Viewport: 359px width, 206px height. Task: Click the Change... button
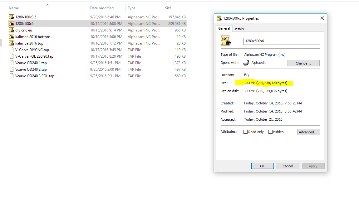(303, 63)
